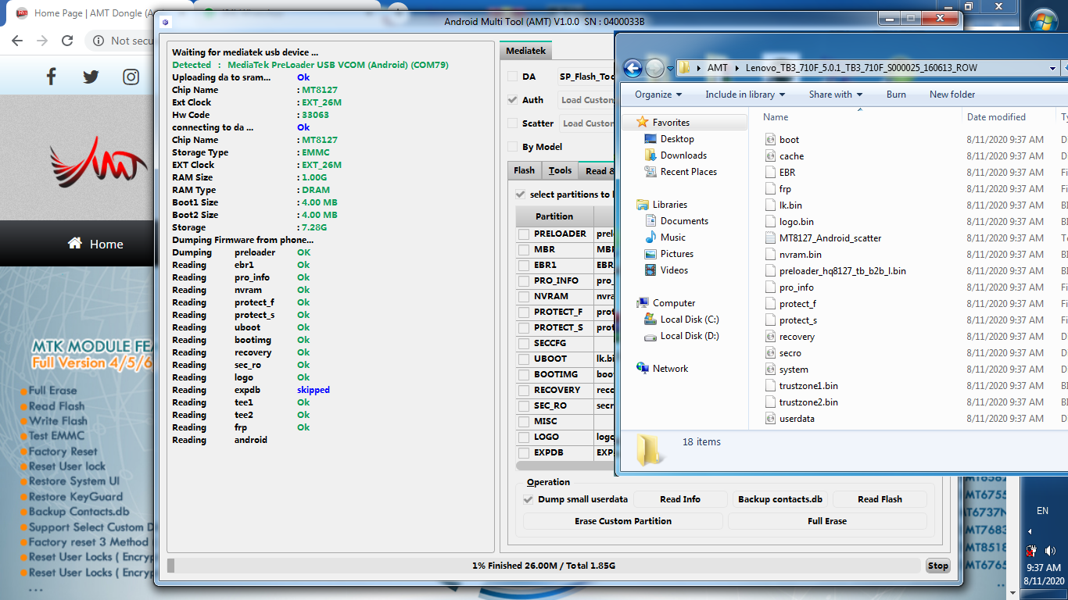1068x600 pixels.
Task: Select Libraries group in the Explorer sidebar
Action: coord(662,205)
